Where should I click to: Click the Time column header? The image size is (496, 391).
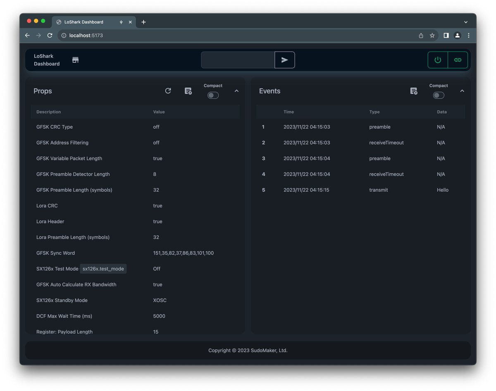click(289, 112)
